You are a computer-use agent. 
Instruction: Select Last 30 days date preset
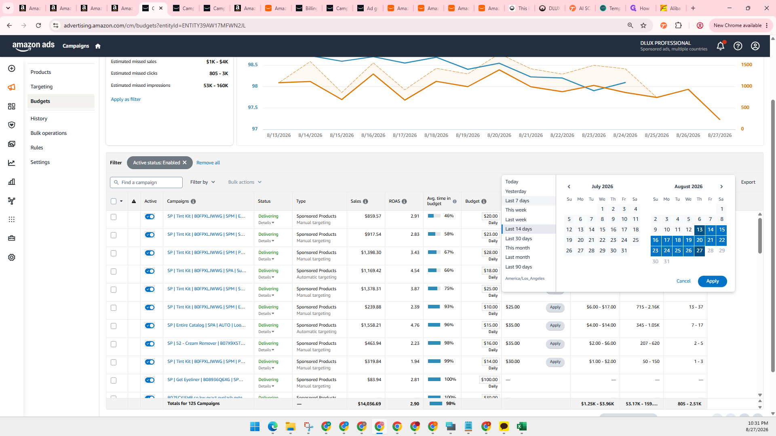point(519,239)
